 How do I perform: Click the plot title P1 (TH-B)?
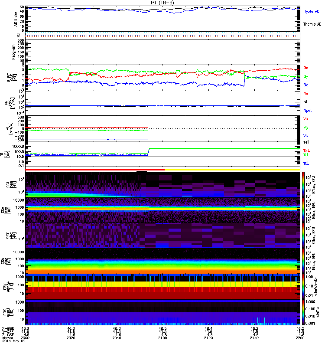click(x=162, y=3)
